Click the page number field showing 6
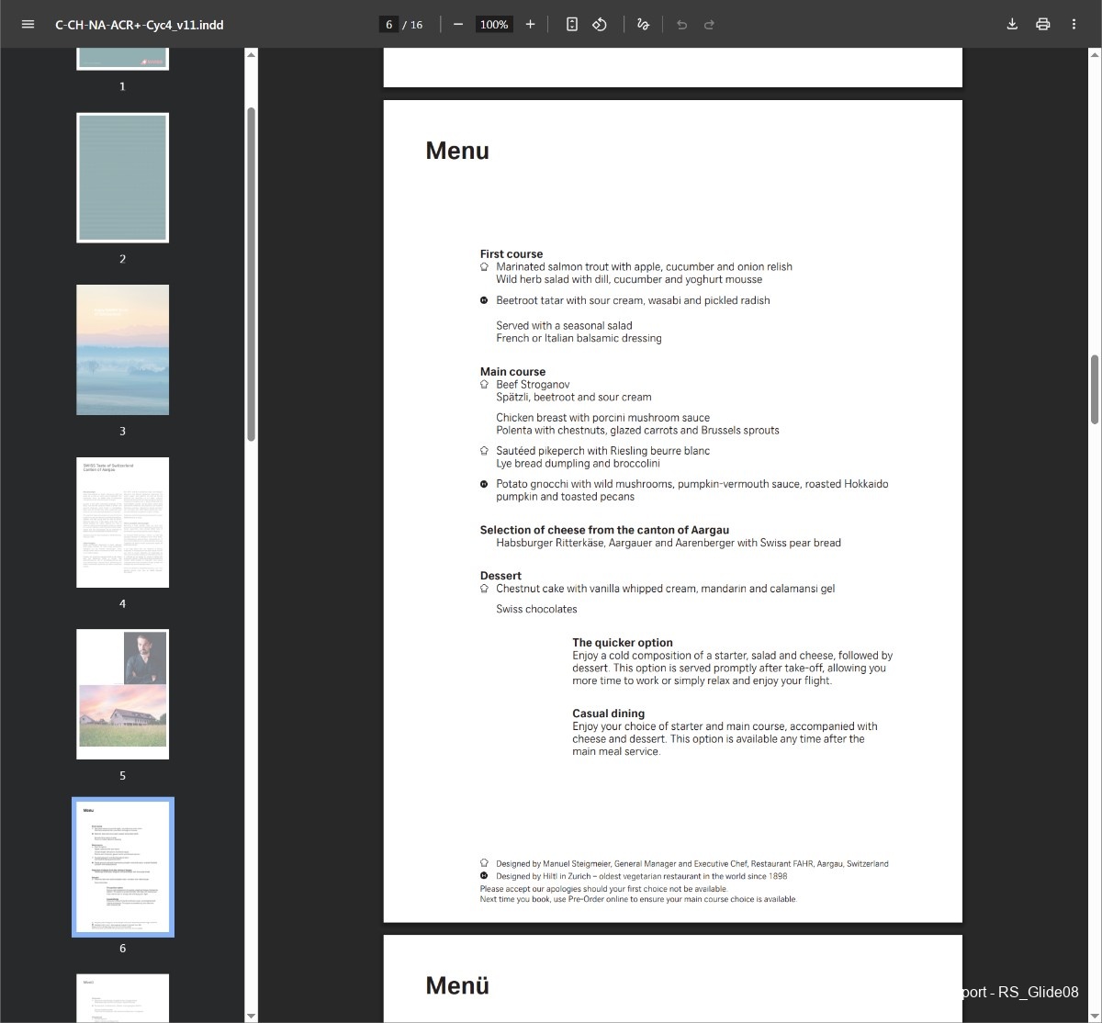The height and width of the screenshot is (1023, 1102). tap(389, 24)
